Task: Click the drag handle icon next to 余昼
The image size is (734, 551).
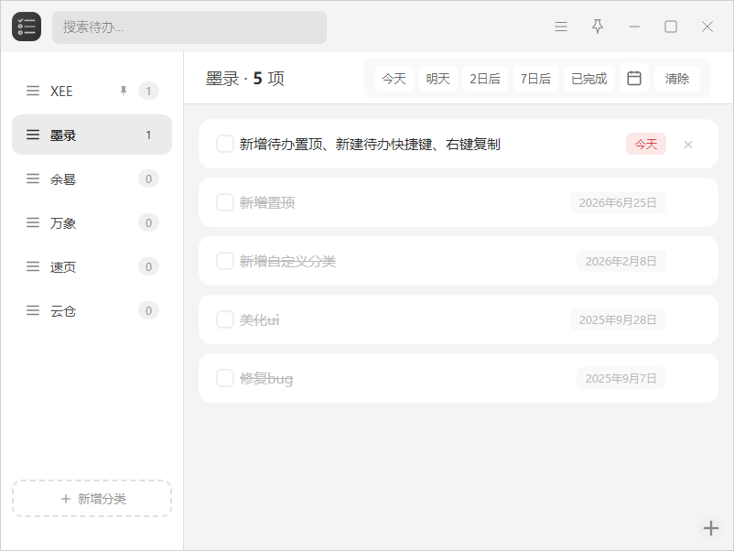Action: (x=33, y=178)
